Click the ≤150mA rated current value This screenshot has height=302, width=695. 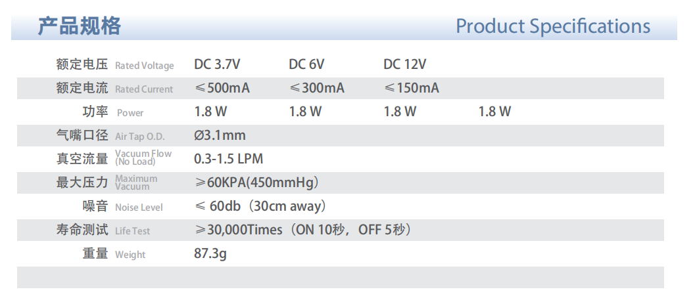[412, 88]
